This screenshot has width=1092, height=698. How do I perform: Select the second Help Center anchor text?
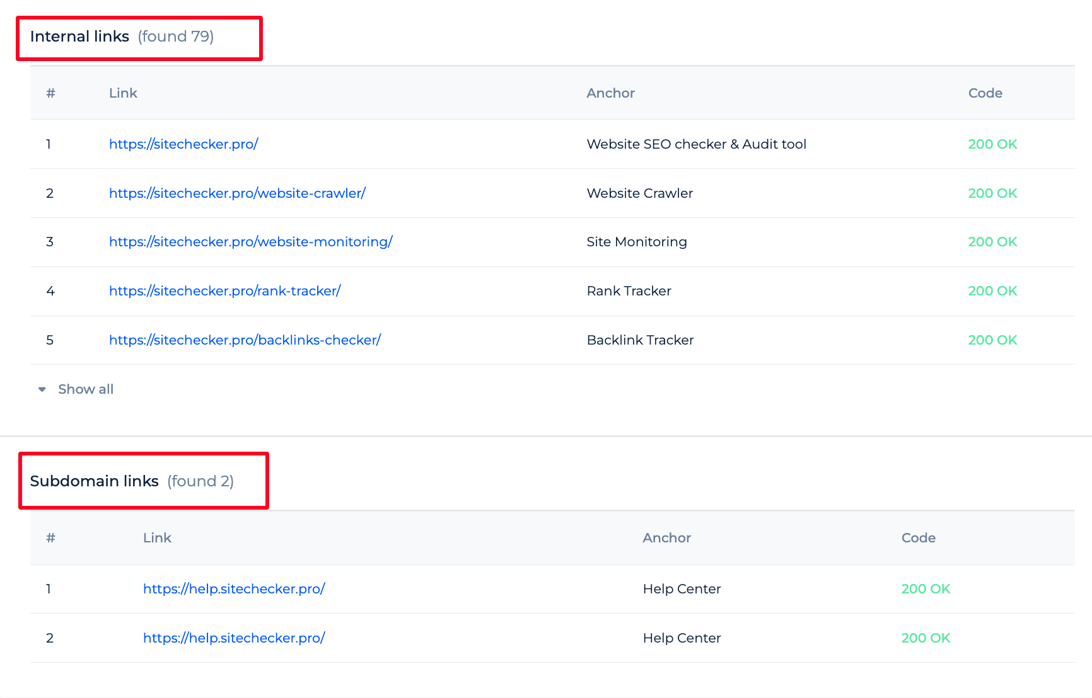click(x=682, y=638)
